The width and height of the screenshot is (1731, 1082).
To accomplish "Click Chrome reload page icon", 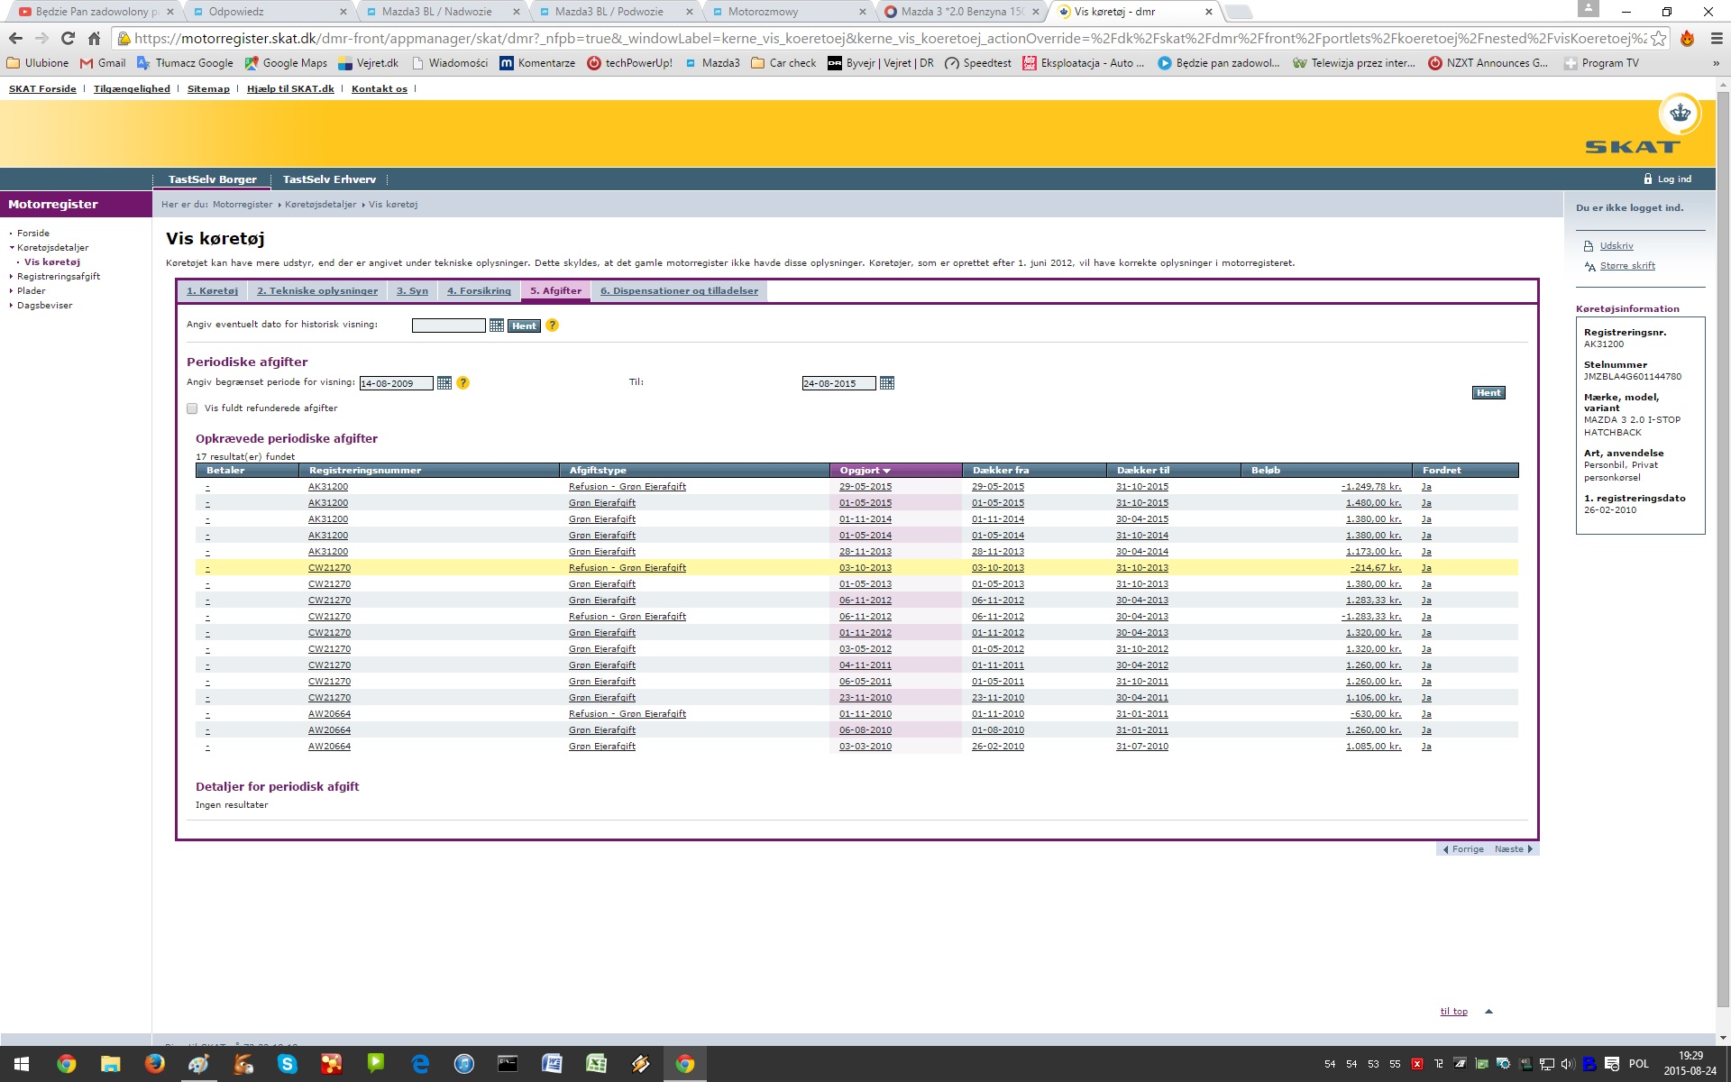I will (x=68, y=38).
